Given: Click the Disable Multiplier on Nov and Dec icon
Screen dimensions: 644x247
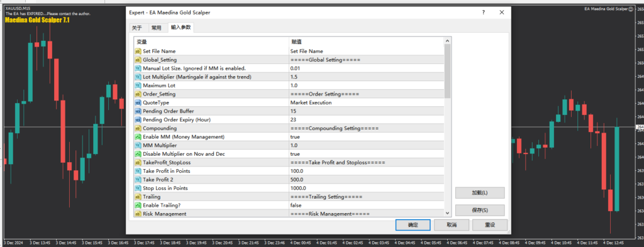Looking at the screenshot, I should [x=138, y=154].
